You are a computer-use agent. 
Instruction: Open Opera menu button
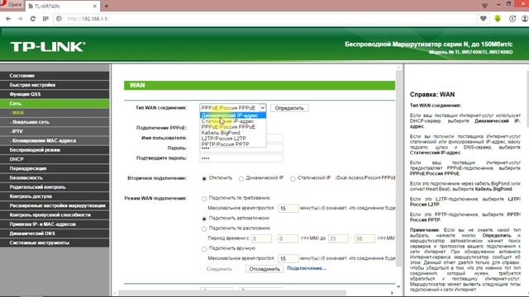(x=12, y=5)
